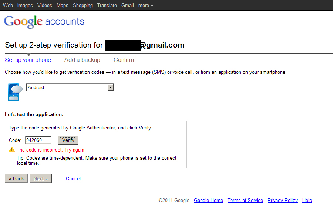The image size is (333, 212).
Task: Open Translate in the top navigation bar
Action: [x=107, y=5]
